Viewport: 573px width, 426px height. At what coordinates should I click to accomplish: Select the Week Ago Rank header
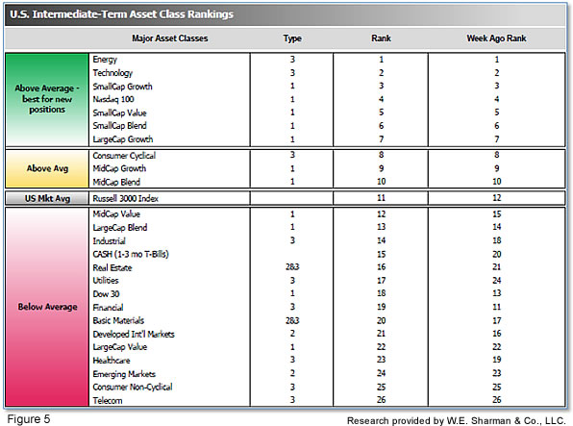[x=496, y=38]
